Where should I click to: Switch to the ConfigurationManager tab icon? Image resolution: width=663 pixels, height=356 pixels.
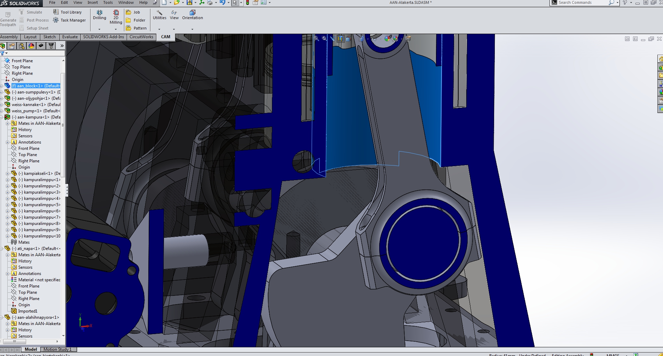(22, 46)
